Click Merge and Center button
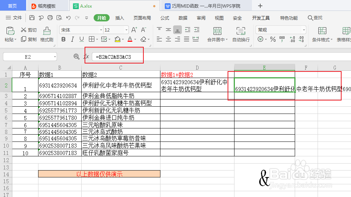351x197 pixels. click(217, 34)
